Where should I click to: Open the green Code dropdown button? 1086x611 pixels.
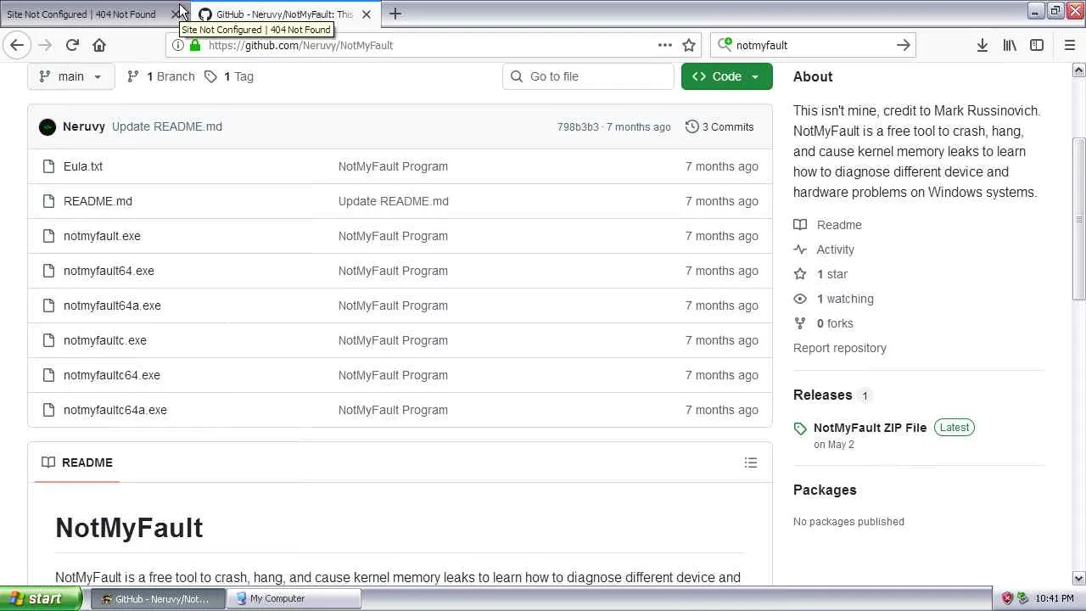(x=727, y=76)
